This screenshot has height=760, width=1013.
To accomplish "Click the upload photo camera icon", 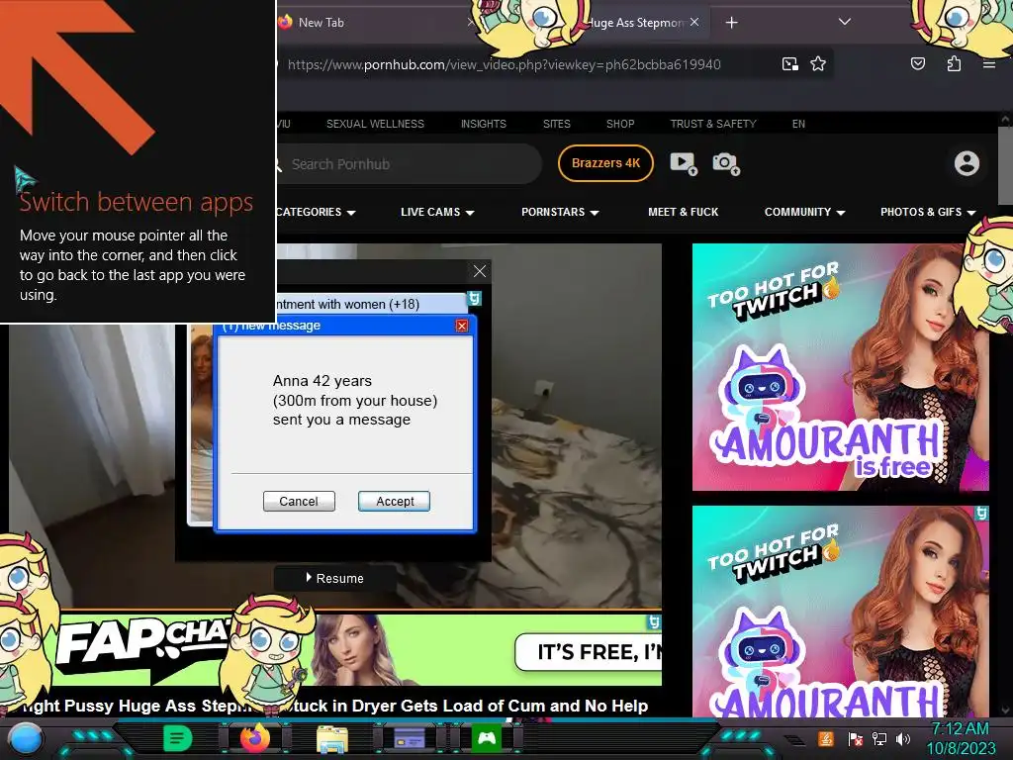I will pyautogui.click(x=726, y=163).
